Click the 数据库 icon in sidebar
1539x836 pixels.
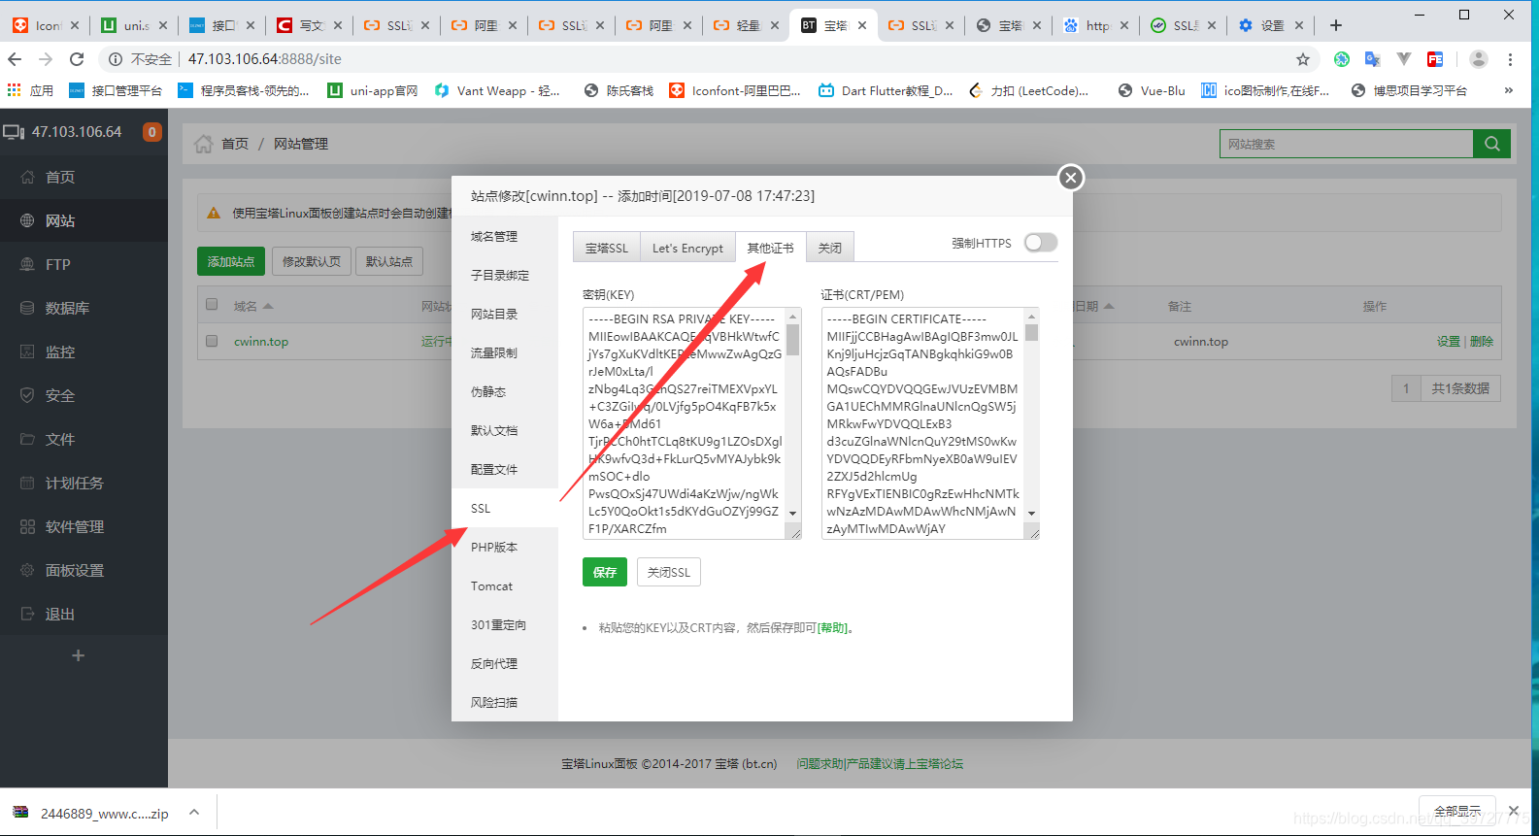click(x=27, y=308)
